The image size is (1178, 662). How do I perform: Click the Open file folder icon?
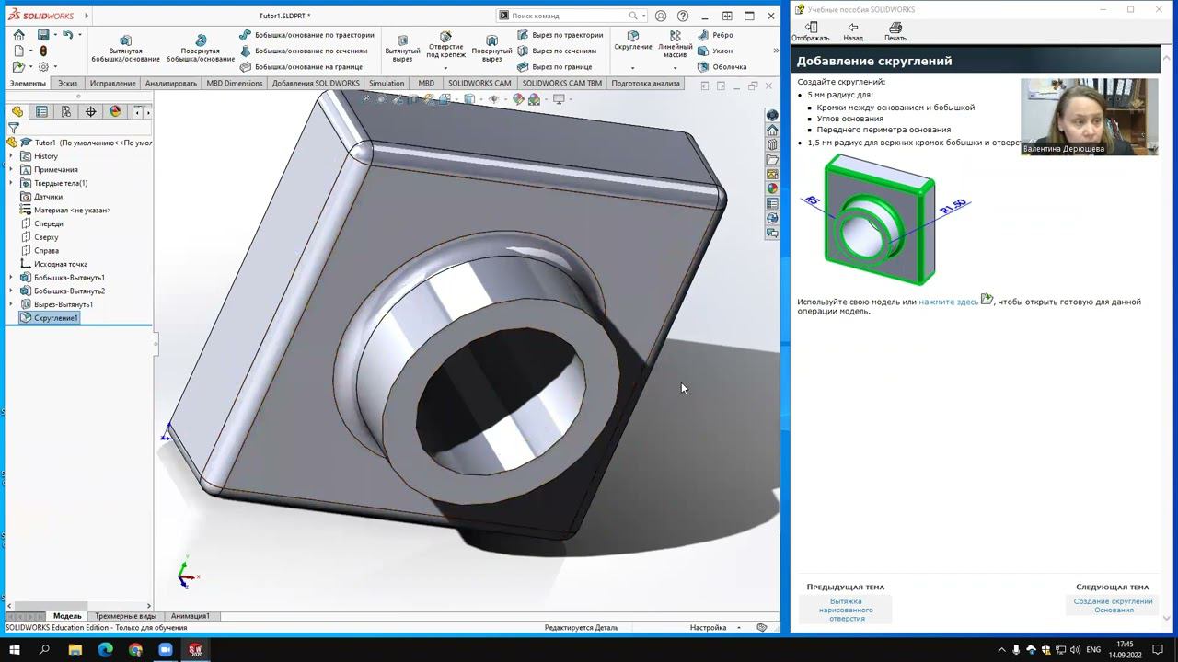[x=18, y=67]
